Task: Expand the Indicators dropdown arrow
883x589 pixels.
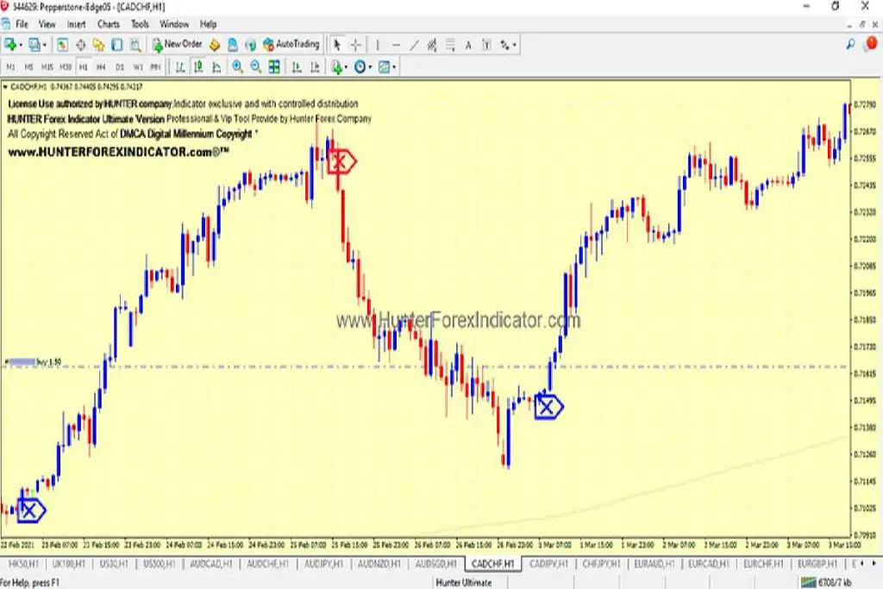Action: click(346, 67)
